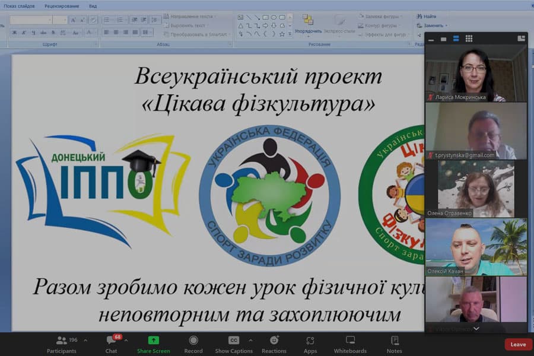Switch to the Рецензирование ribbon tab

click(x=62, y=5)
